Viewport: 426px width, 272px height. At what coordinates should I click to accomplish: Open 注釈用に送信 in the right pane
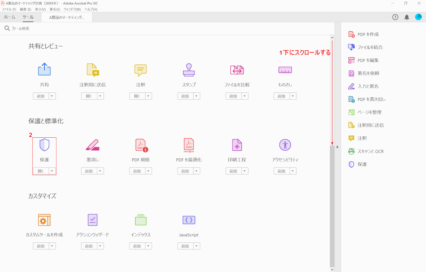pyautogui.click(x=366, y=125)
